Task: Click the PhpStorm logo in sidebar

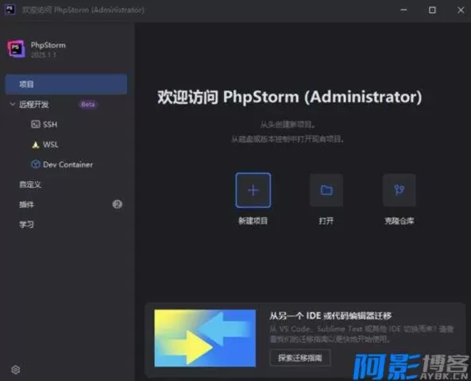Action: [16, 48]
